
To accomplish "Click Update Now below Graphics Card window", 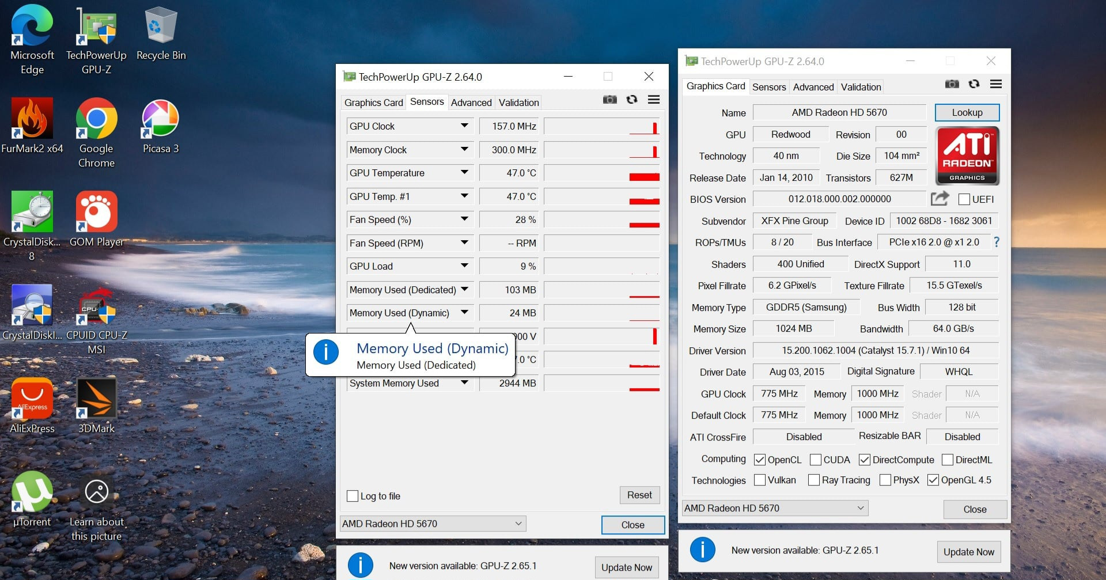I will pyautogui.click(x=969, y=552).
